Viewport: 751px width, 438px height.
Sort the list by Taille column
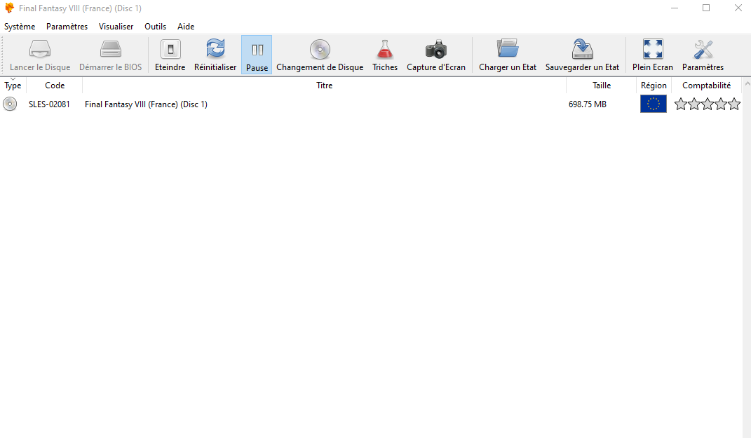coord(602,85)
